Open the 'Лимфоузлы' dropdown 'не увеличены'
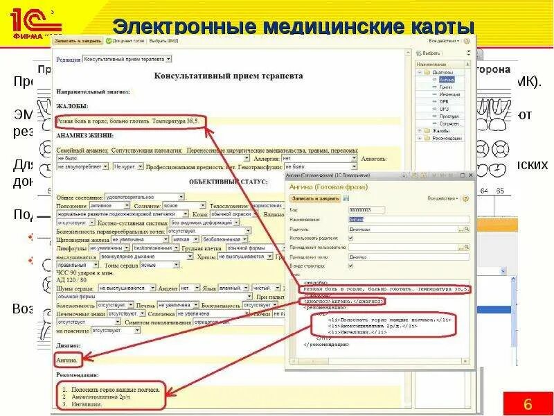The image size is (554, 416). pyautogui.click(x=127, y=248)
